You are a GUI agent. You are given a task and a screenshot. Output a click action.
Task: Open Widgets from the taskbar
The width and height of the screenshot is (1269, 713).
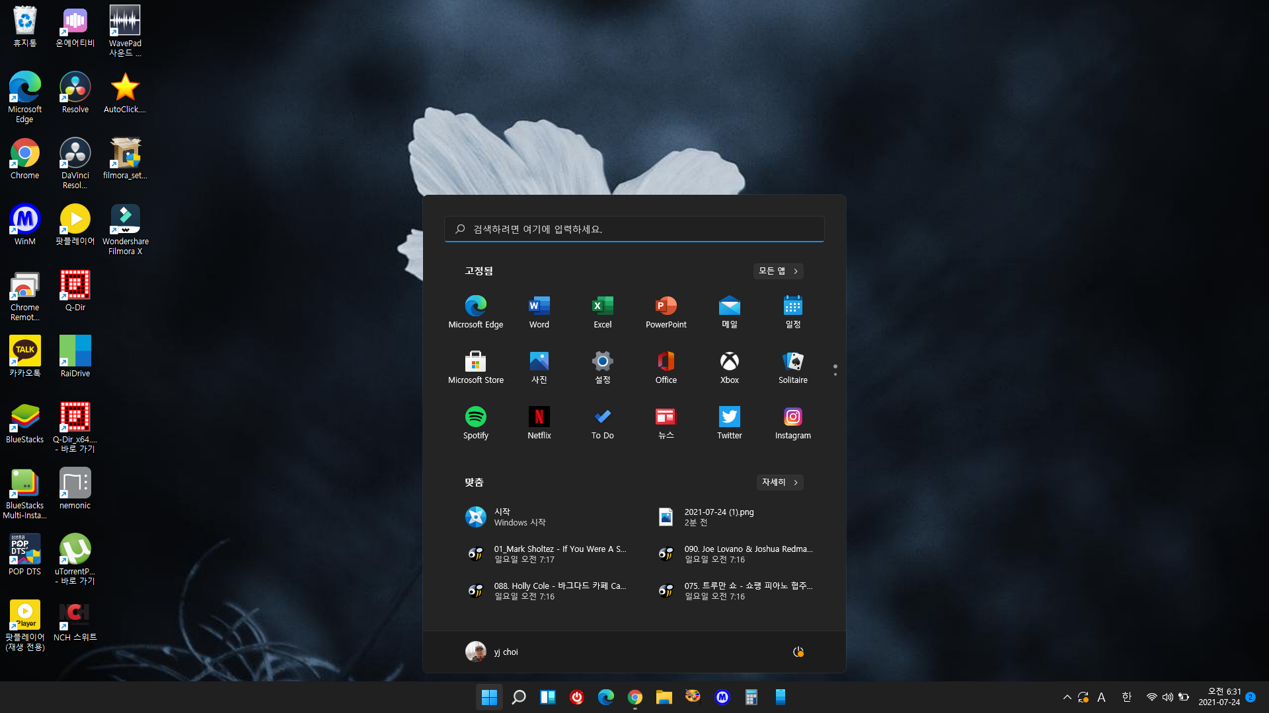[x=548, y=697]
